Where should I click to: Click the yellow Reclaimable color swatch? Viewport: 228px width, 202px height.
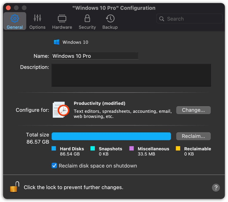(x=178, y=148)
